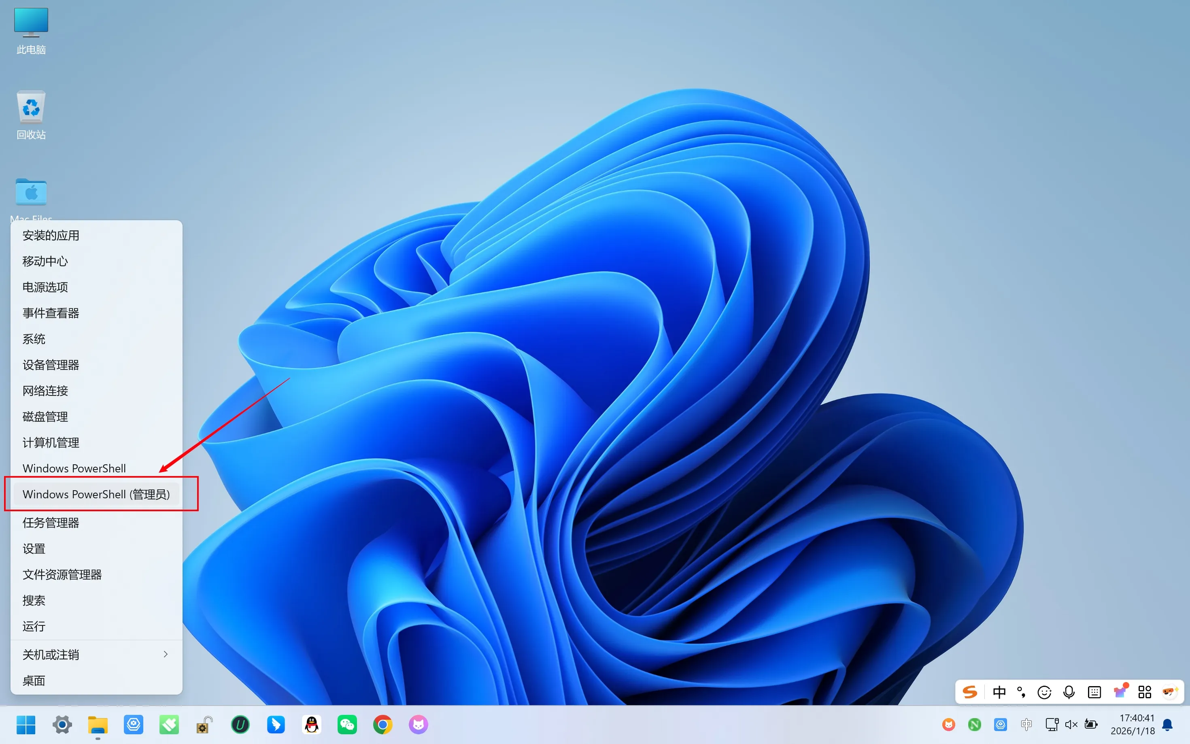Open notification bell in tray
The image size is (1190, 744).
[x=1167, y=724]
